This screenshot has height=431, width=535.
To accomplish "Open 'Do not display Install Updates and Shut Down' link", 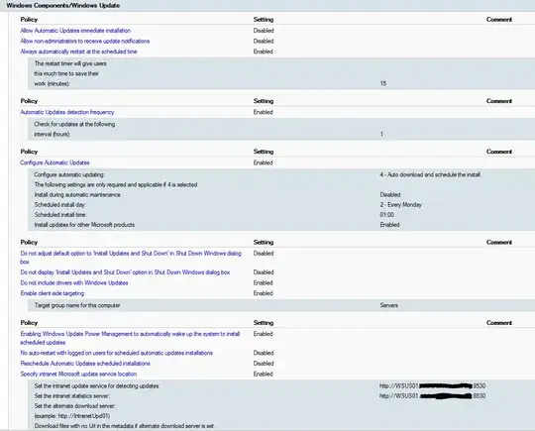I will [x=125, y=272].
